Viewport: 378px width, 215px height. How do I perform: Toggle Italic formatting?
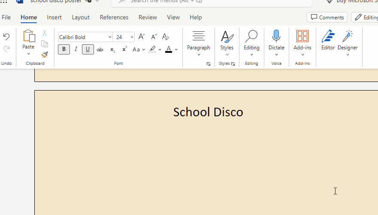click(x=76, y=49)
